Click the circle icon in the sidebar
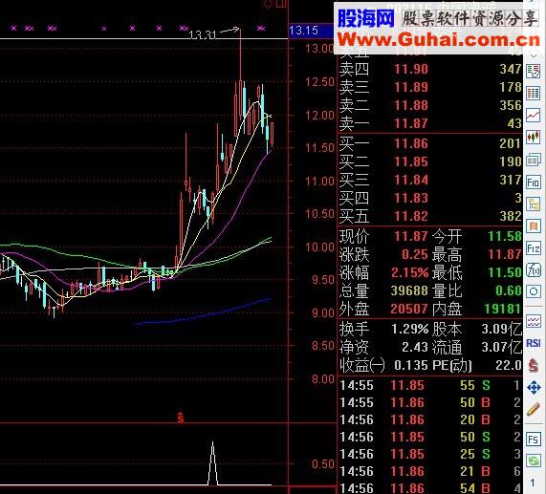 click(534, 291)
